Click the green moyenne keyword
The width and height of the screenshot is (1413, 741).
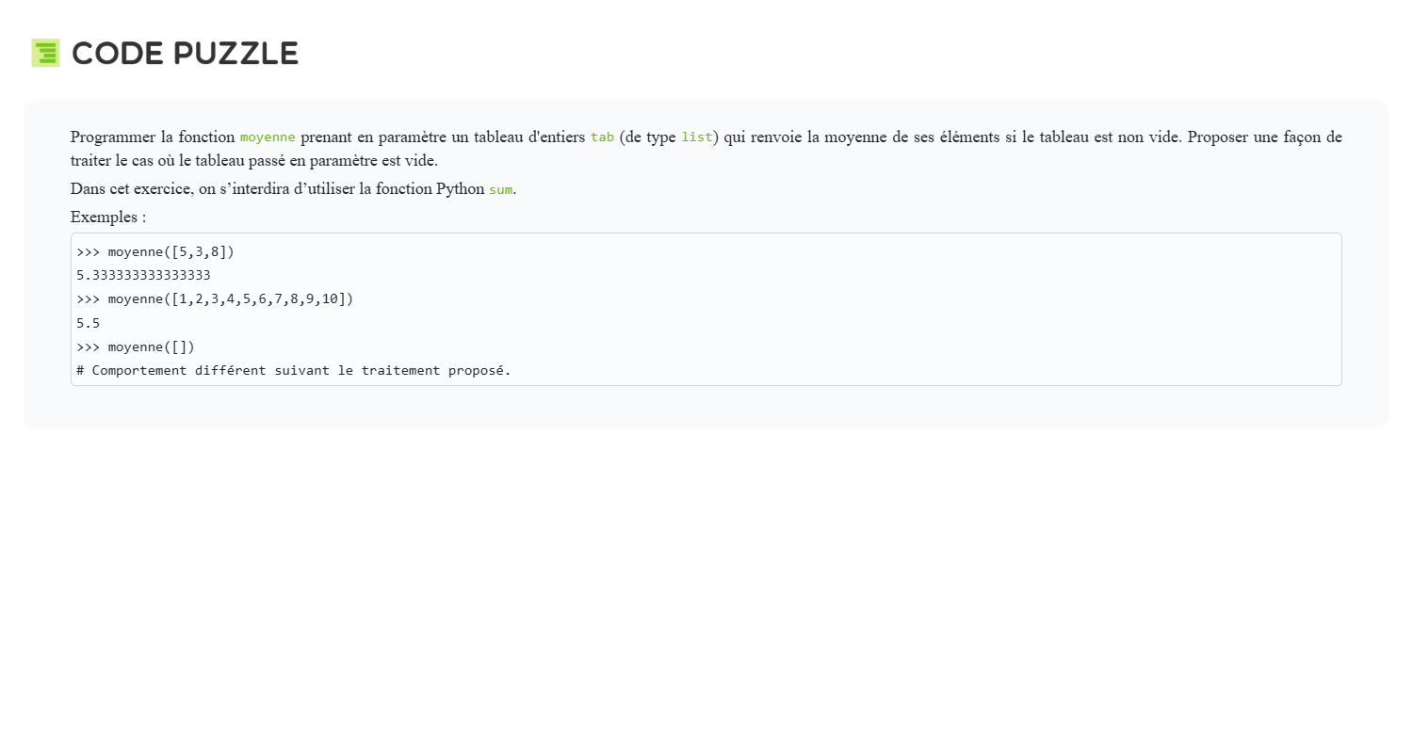(x=268, y=137)
